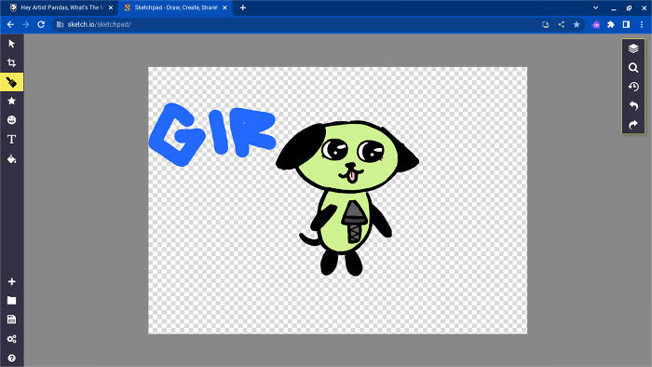
Task: Open the folder Import icon
Action: pyautogui.click(x=11, y=301)
